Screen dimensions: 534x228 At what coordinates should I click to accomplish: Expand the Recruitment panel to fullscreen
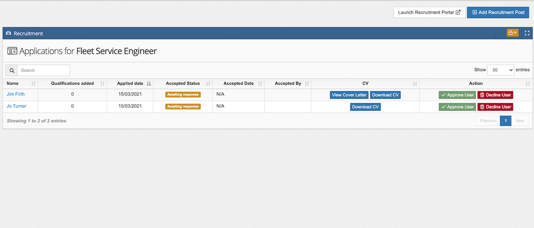point(527,33)
